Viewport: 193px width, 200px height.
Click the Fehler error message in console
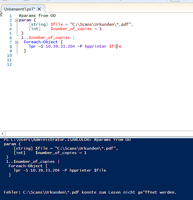pyautogui.click(x=90, y=192)
